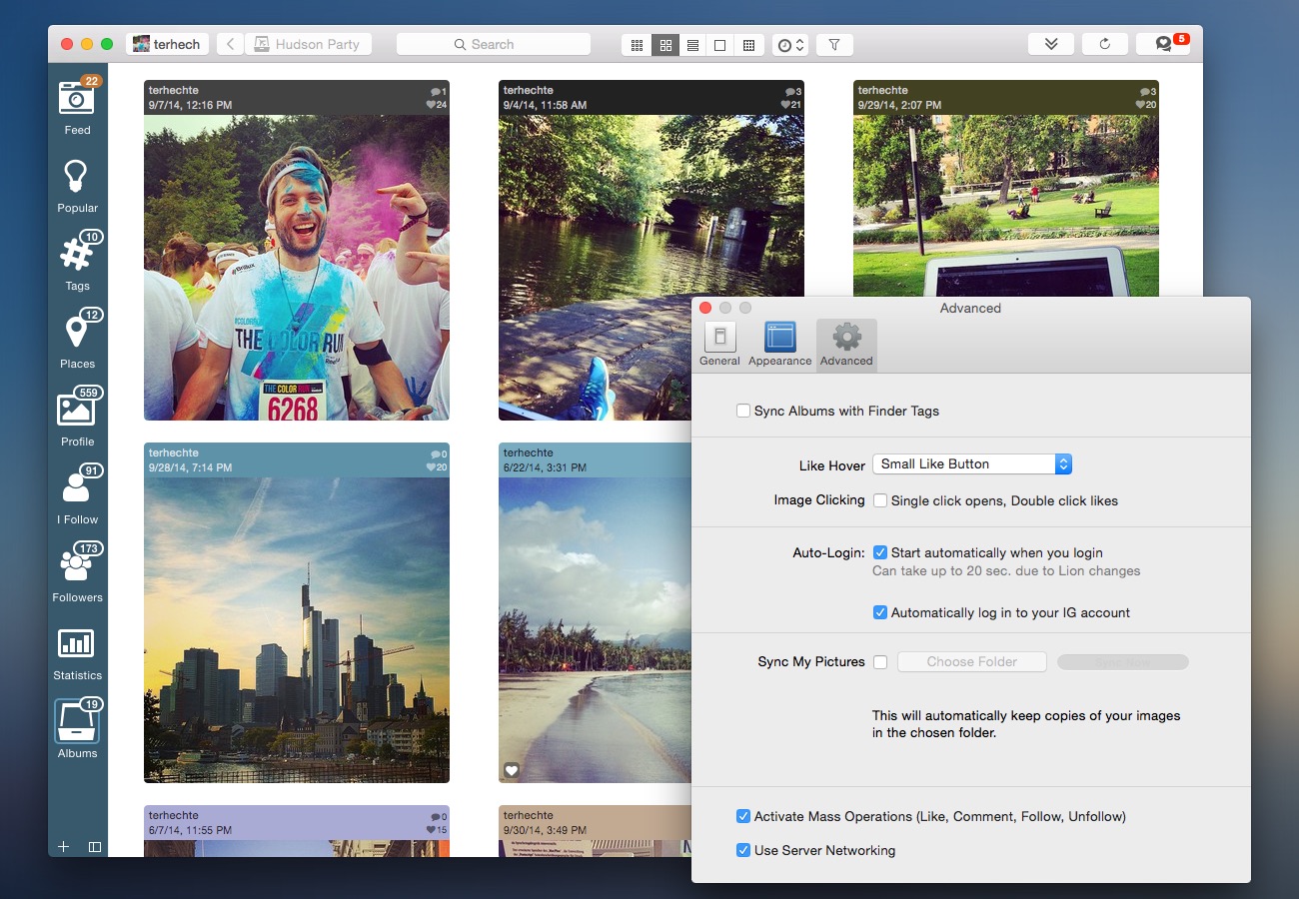Show the I Follow list
1299x899 pixels.
click(77, 495)
